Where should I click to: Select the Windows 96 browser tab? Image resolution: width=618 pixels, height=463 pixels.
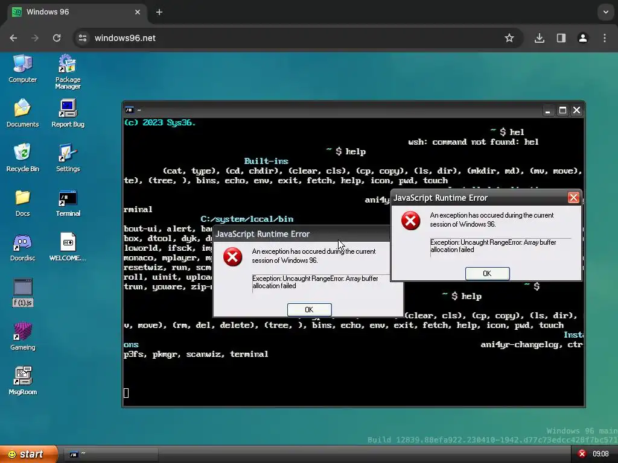(x=77, y=12)
